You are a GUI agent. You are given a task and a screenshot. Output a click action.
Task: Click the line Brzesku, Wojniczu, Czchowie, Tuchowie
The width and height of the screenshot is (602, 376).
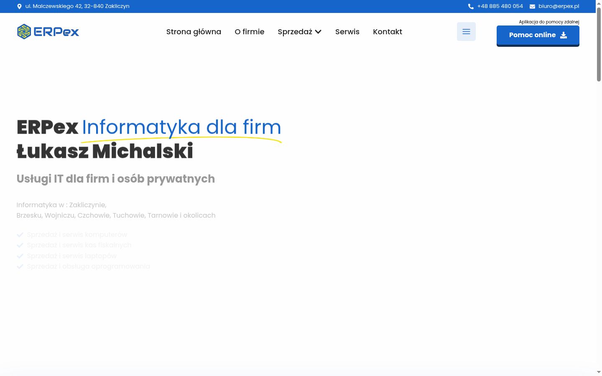click(x=116, y=216)
